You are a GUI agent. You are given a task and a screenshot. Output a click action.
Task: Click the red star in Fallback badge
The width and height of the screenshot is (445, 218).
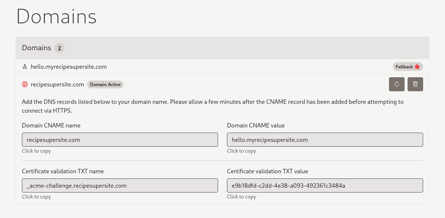click(417, 67)
